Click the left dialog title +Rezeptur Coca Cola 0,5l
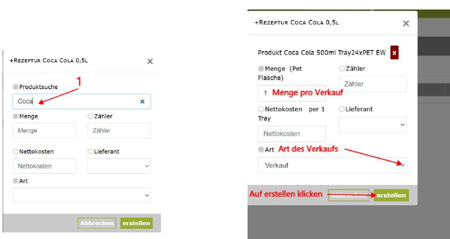This screenshot has height=239, width=450. tap(49, 60)
